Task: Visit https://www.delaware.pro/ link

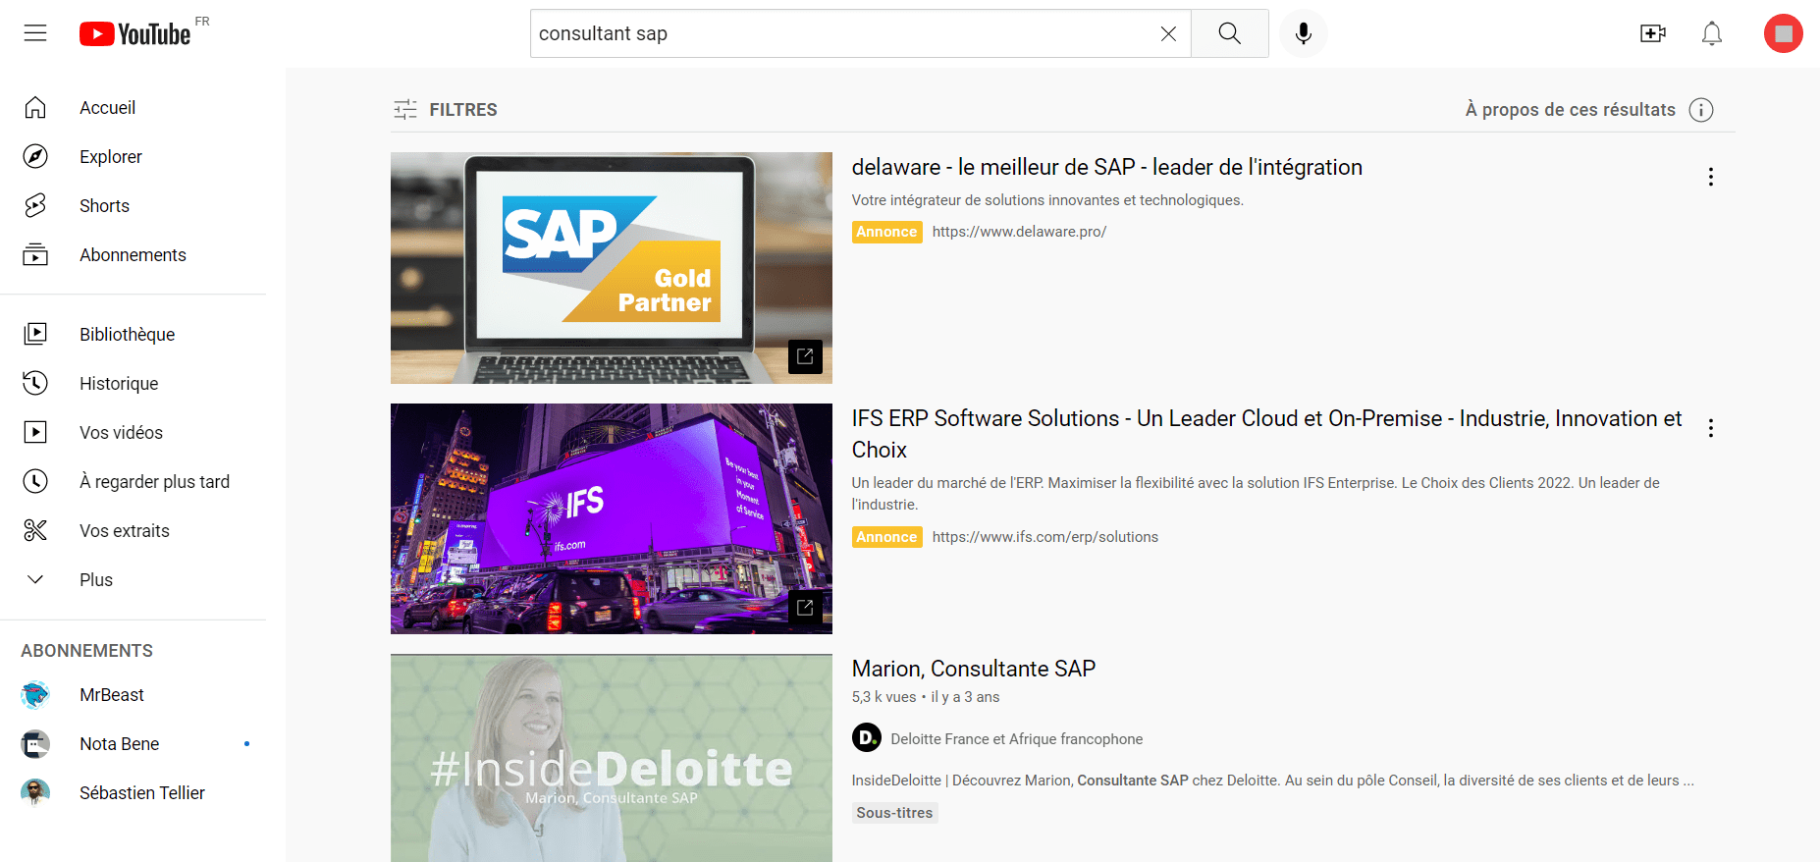Action: (1019, 232)
